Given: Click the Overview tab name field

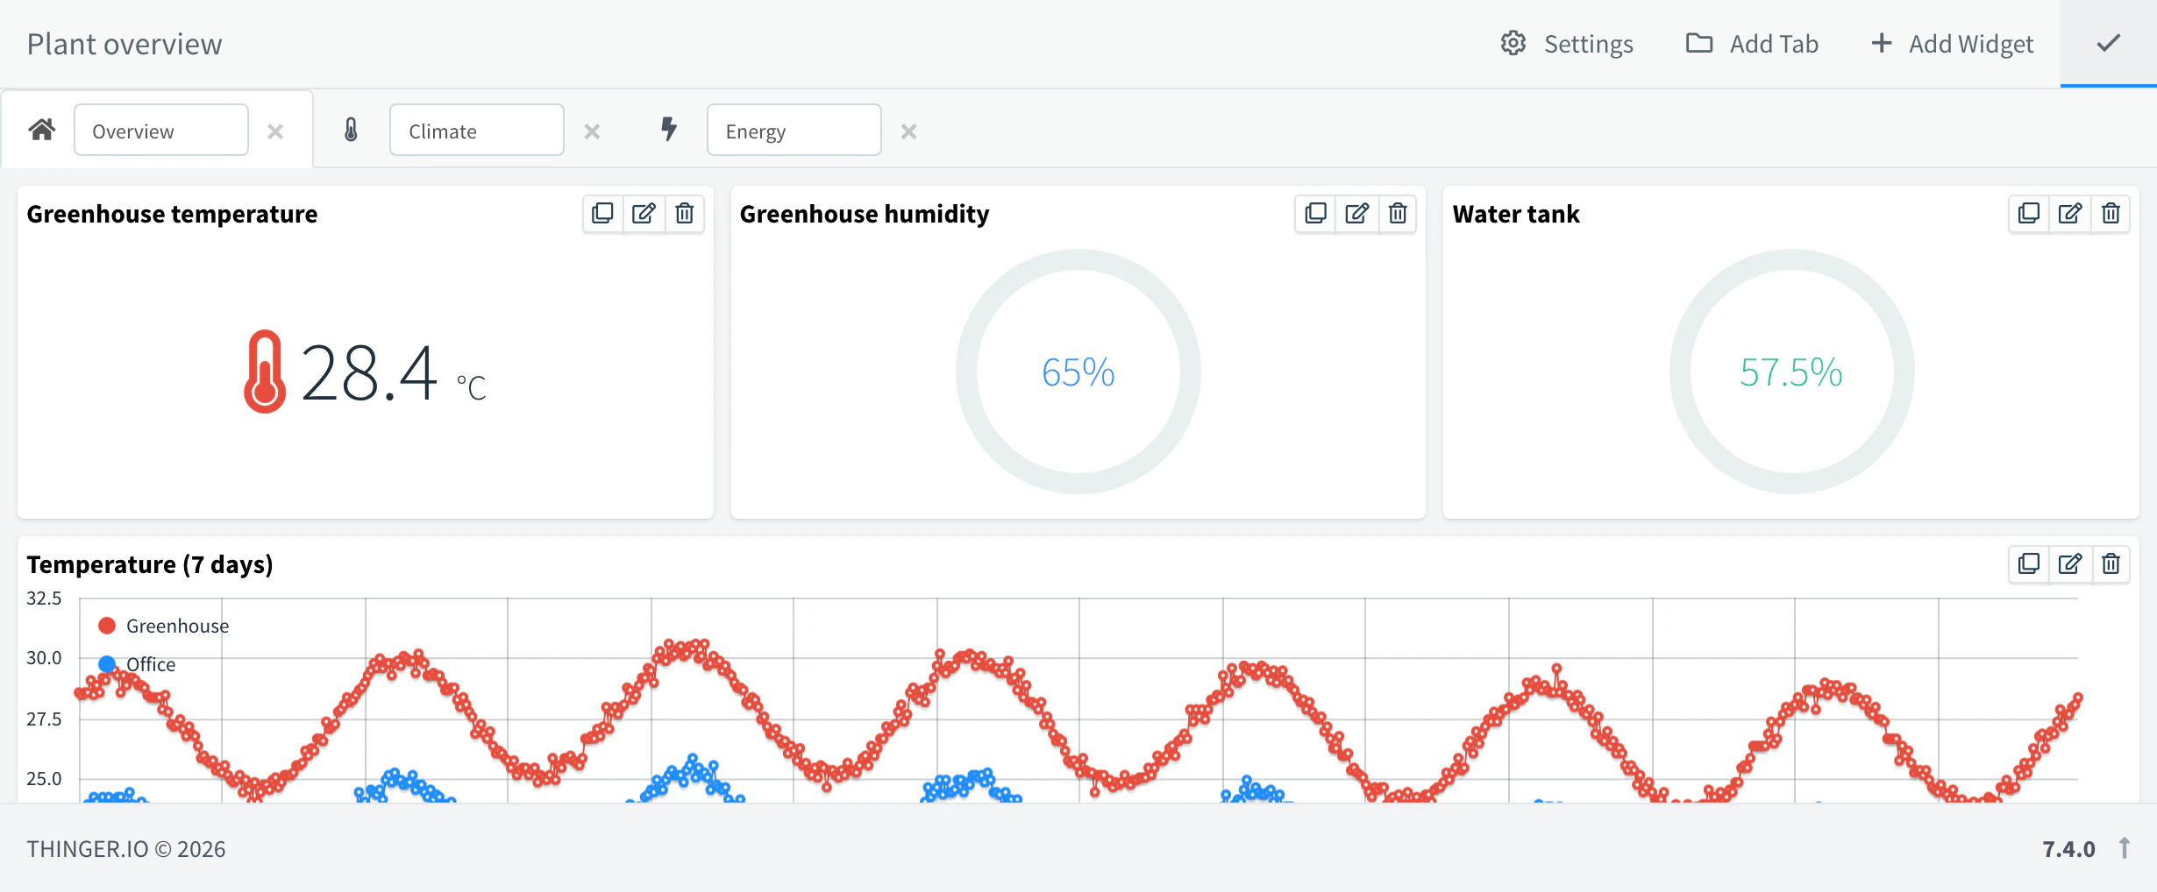Looking at the screenshot, I should click(161, 131).
